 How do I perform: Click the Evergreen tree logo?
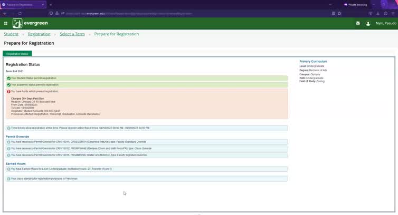(17, 24)
